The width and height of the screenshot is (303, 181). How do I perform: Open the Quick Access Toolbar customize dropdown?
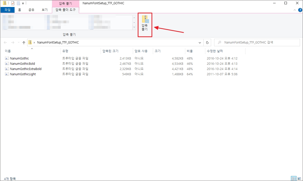click(23, 3)
